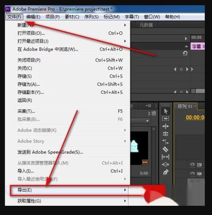Toggle sync lock on upper track

click(x=199, y=164)
